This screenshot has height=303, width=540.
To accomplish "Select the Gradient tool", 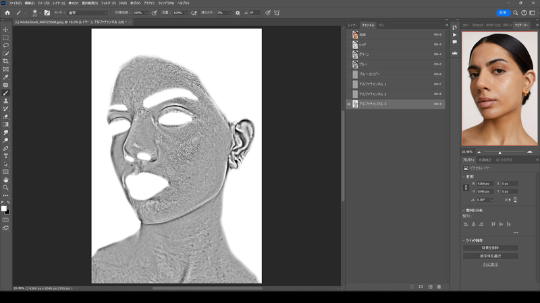I will click(6, 125).
